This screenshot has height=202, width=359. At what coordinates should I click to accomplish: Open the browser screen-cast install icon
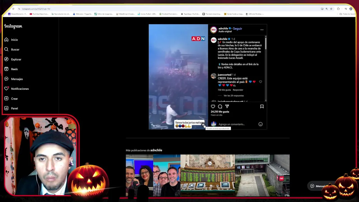322,9
